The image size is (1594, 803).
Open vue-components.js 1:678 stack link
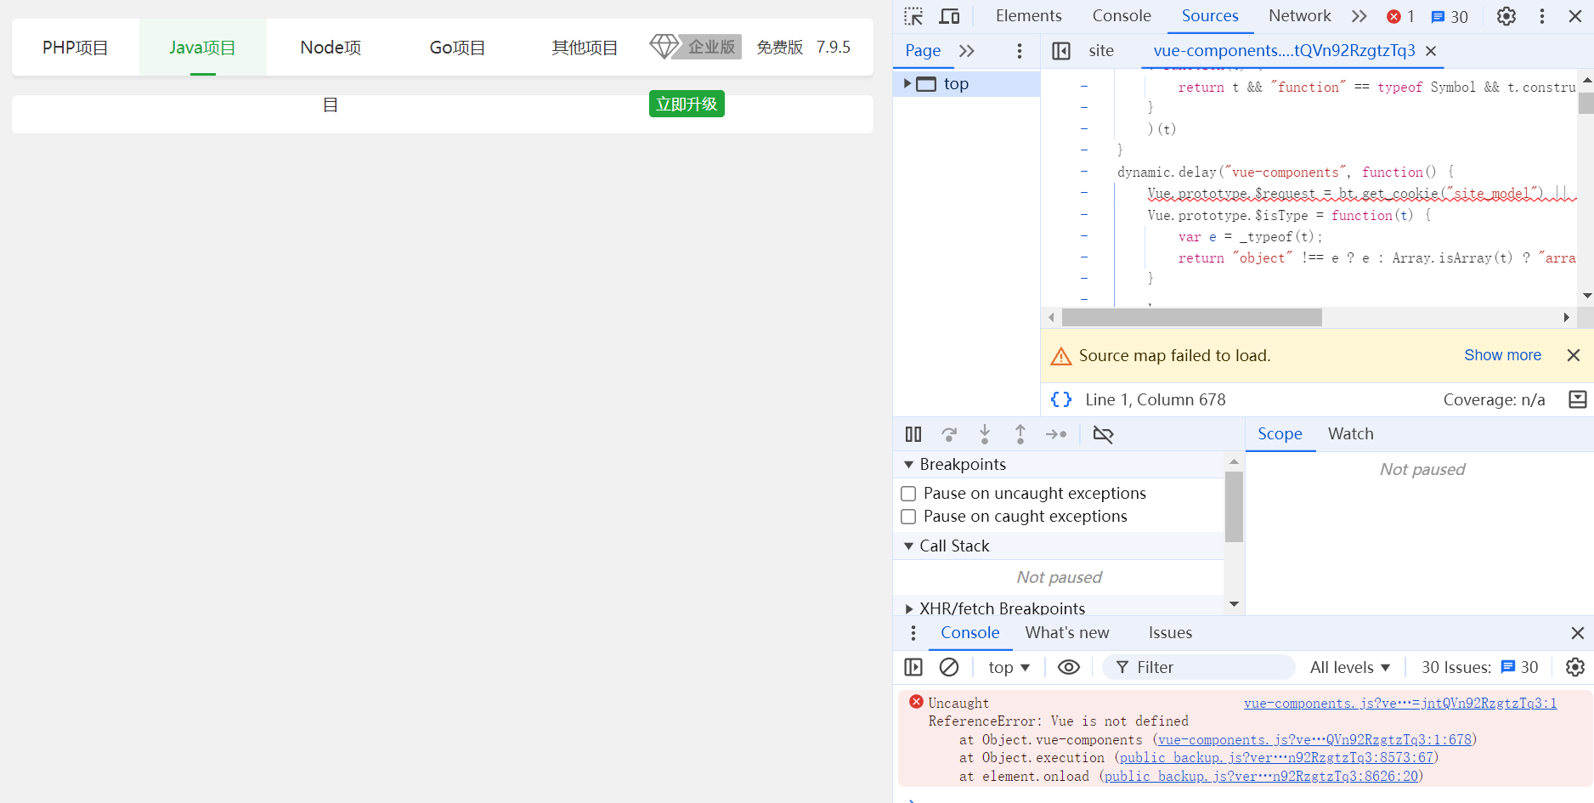tap(1314, 740)
